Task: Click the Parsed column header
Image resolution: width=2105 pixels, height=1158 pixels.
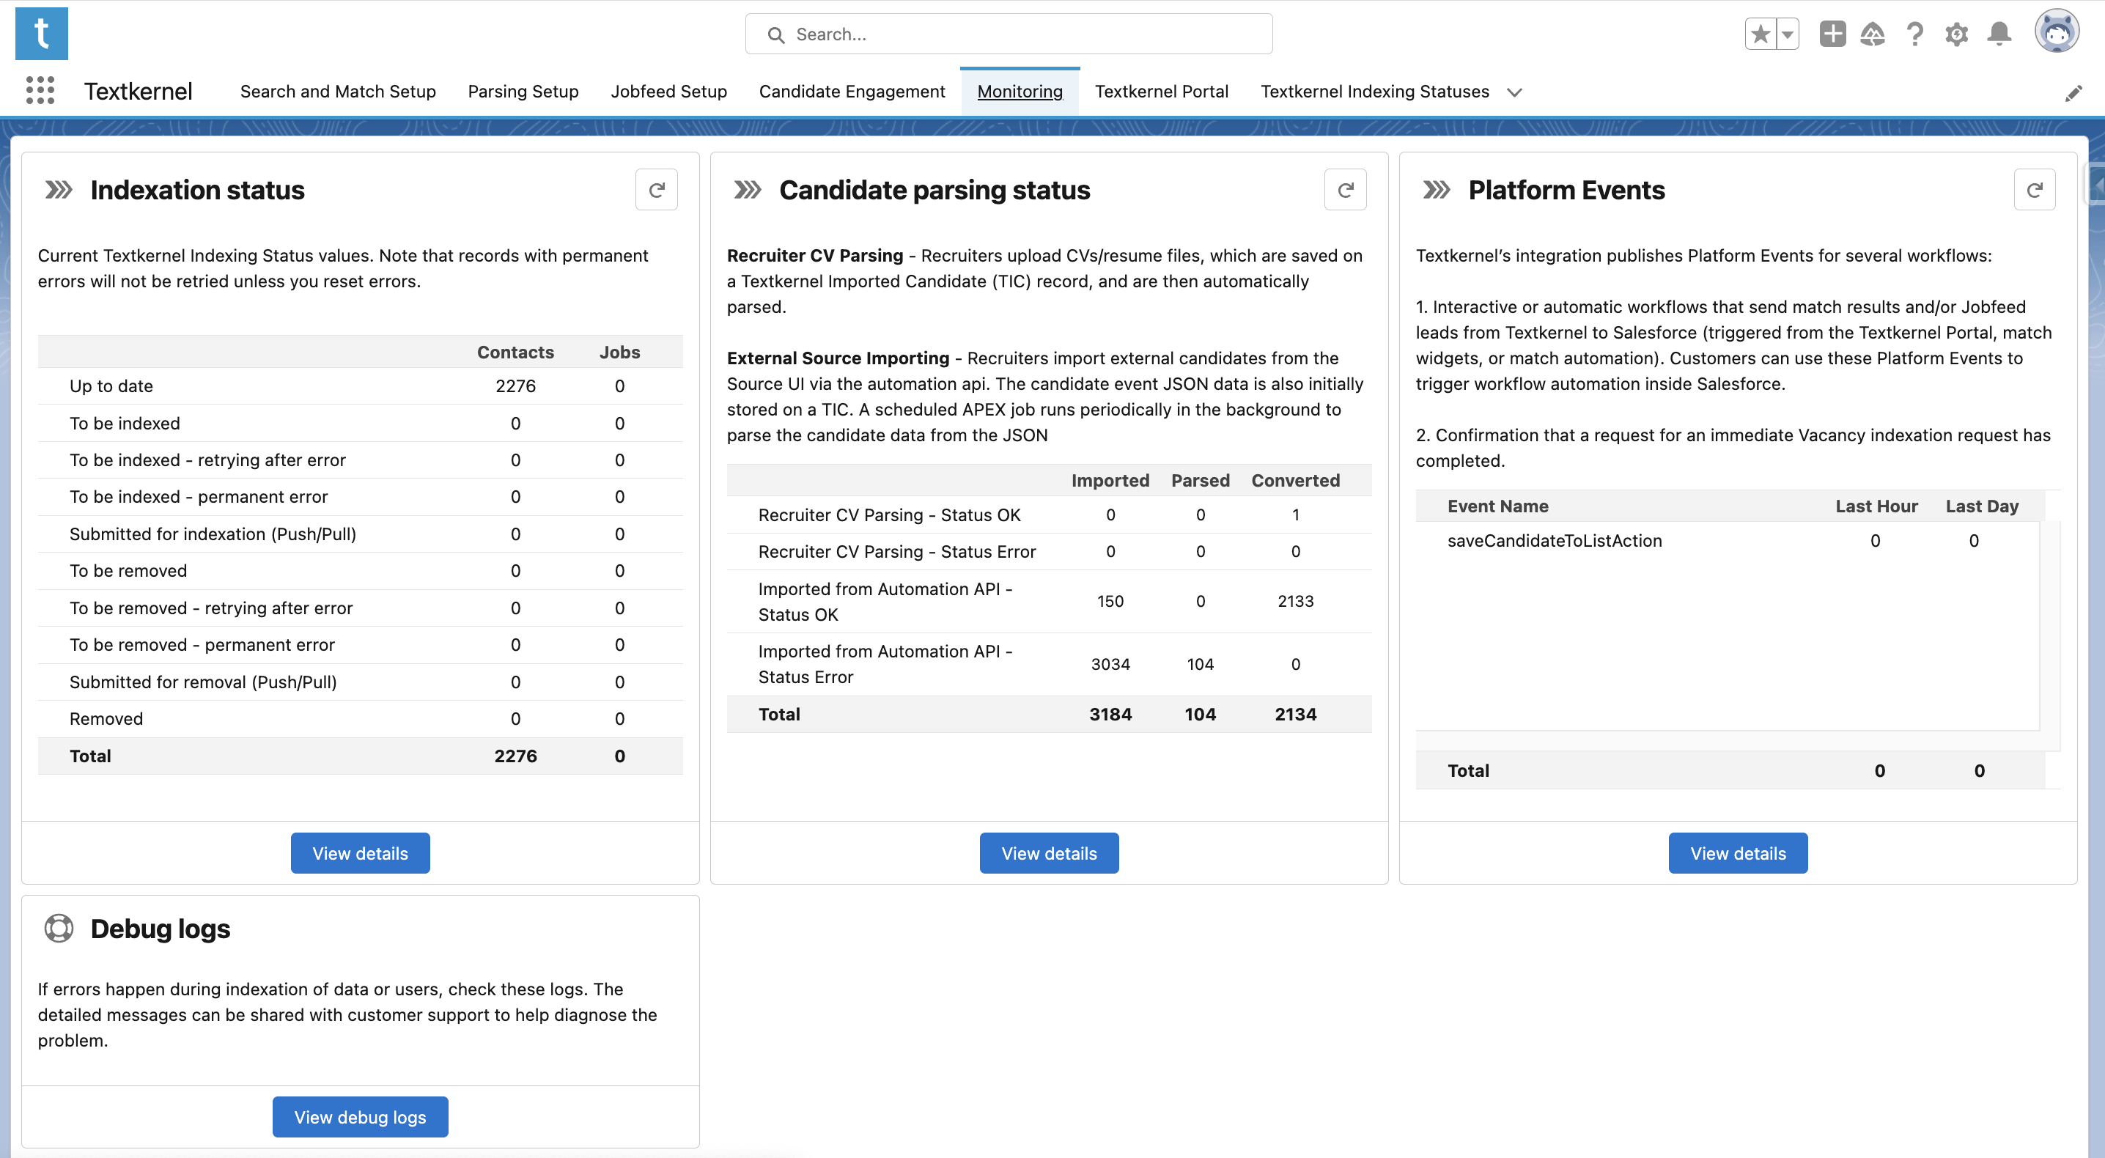Action: coord(1201,481)
